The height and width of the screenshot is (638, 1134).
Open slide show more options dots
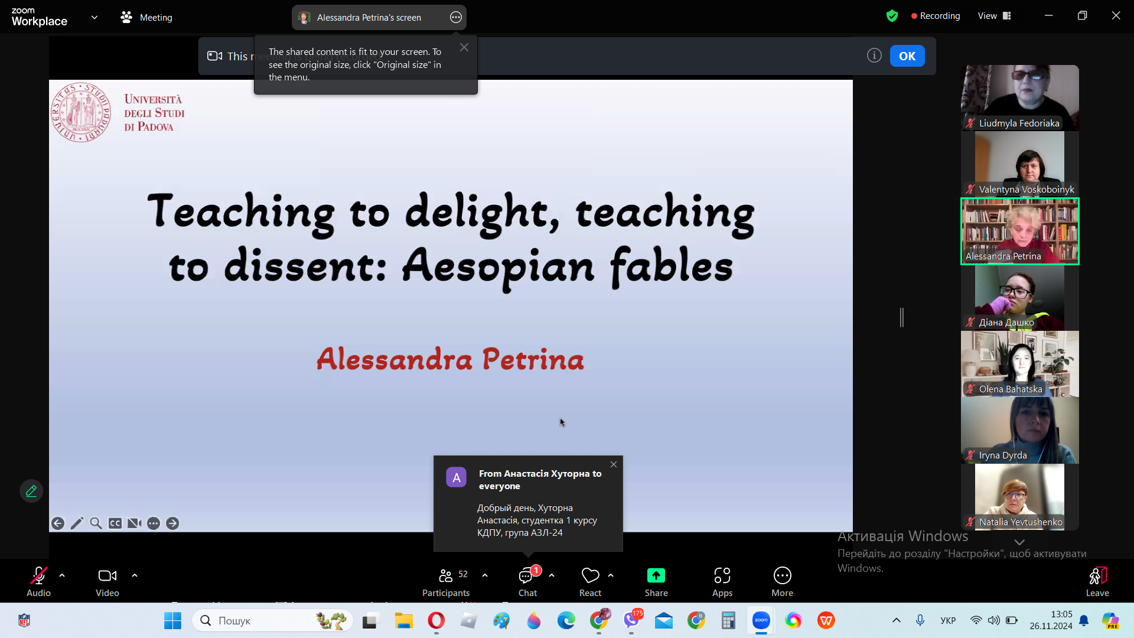click(x=154, y=523)
